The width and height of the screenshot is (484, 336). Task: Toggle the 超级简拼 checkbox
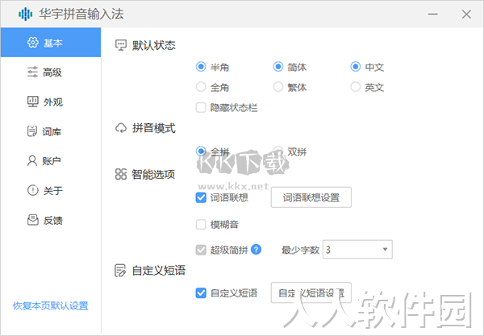201,250
